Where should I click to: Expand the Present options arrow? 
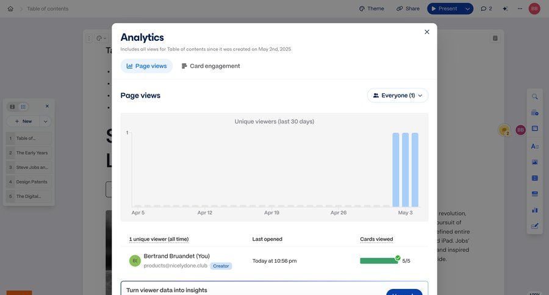pyautogui.click(x=467, y=9)
